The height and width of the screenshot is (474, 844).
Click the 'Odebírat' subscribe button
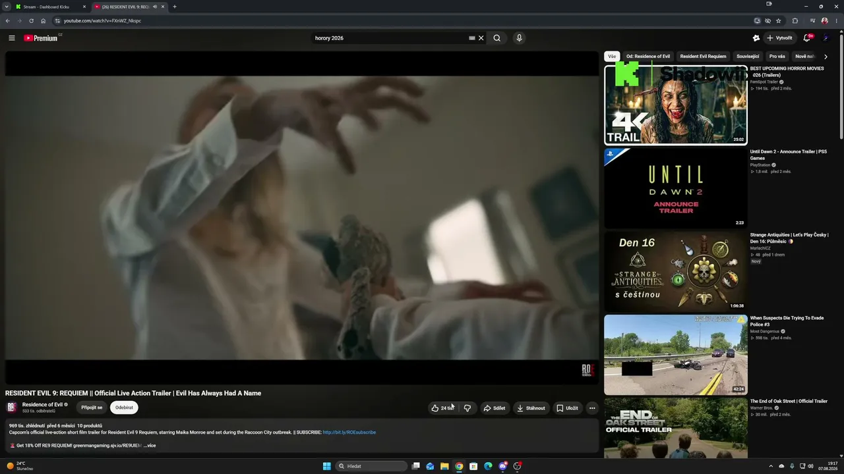click(x=124, y=408)
